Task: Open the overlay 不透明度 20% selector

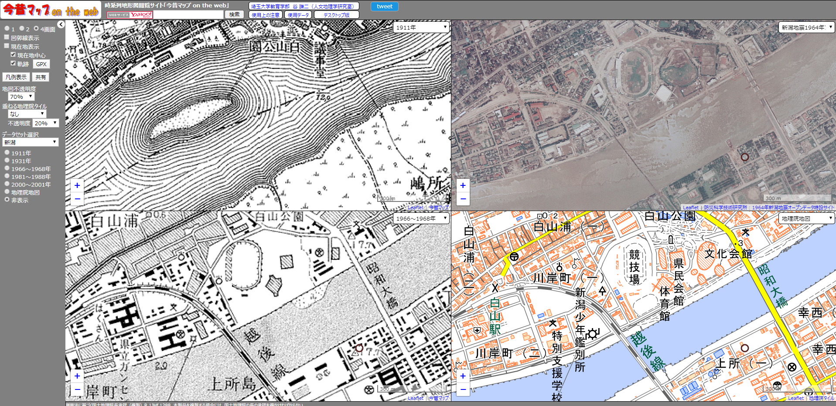Action: point(46,123)
